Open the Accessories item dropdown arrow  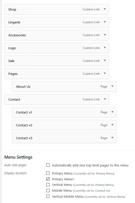click(x=105, y=35)
